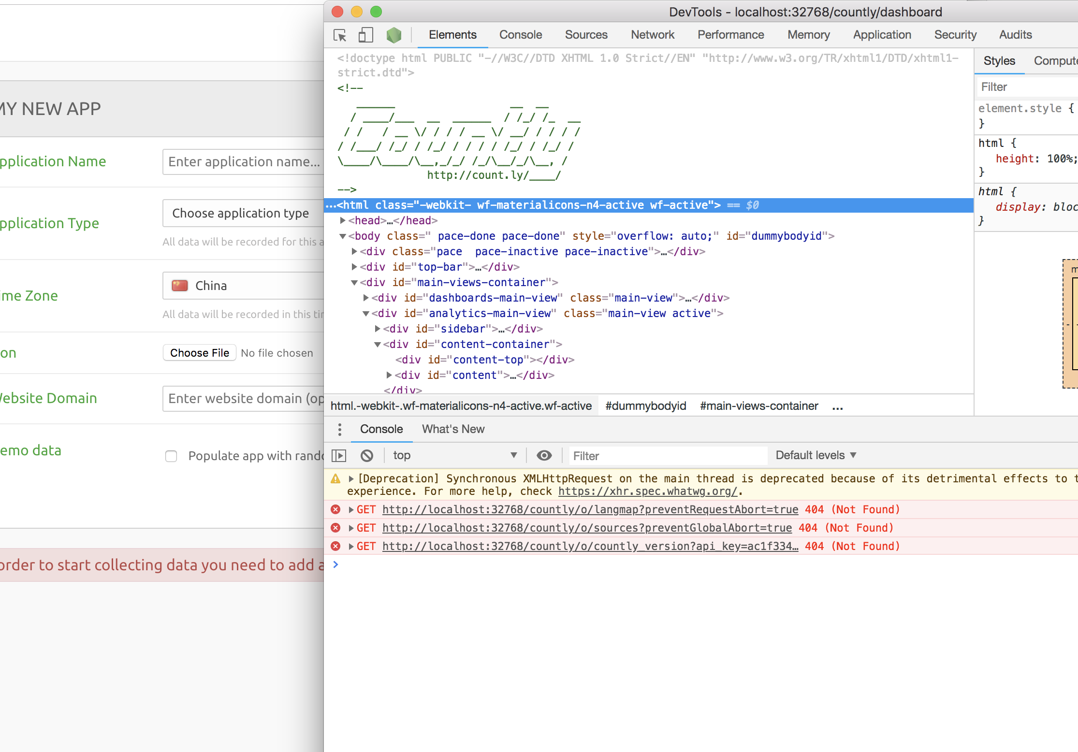Screen dimensions: 1078x752
Task: Expand the dashboards-main-view div
Action: click(366, 298)
